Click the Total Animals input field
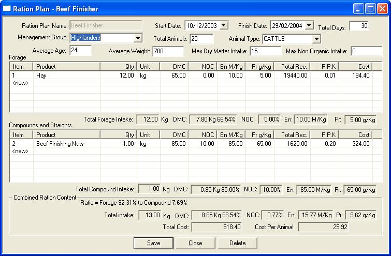391x256 pixels. [x=201, y=39]
